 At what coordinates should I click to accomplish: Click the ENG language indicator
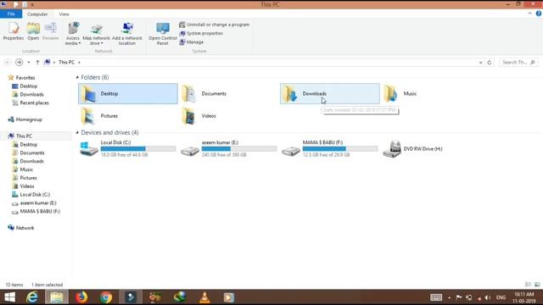pos(501,297)
